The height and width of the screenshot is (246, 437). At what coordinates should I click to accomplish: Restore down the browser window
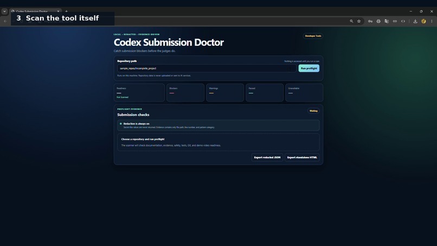point(421,11)
